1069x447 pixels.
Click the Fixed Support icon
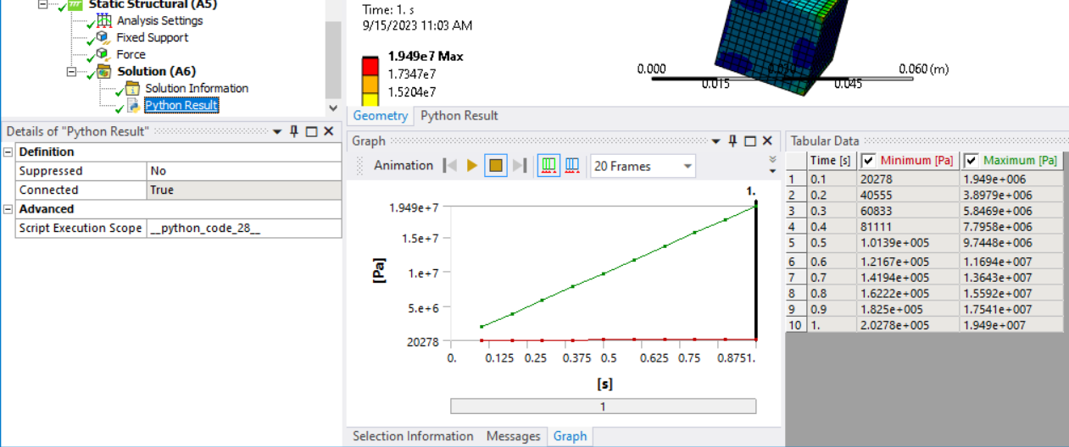[x=103, y=37]
